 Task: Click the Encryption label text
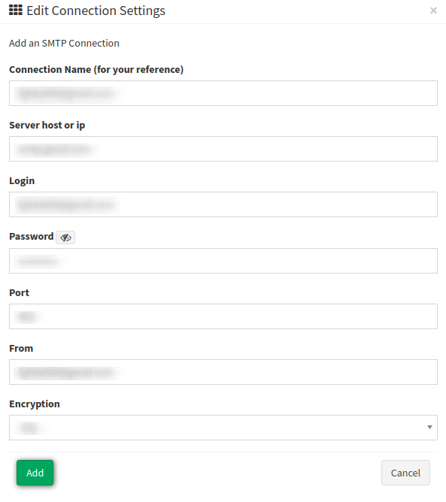pos(35,404)
